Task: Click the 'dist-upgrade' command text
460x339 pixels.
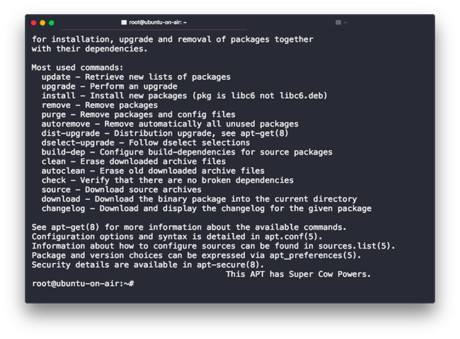Action: tap(71, 133)
